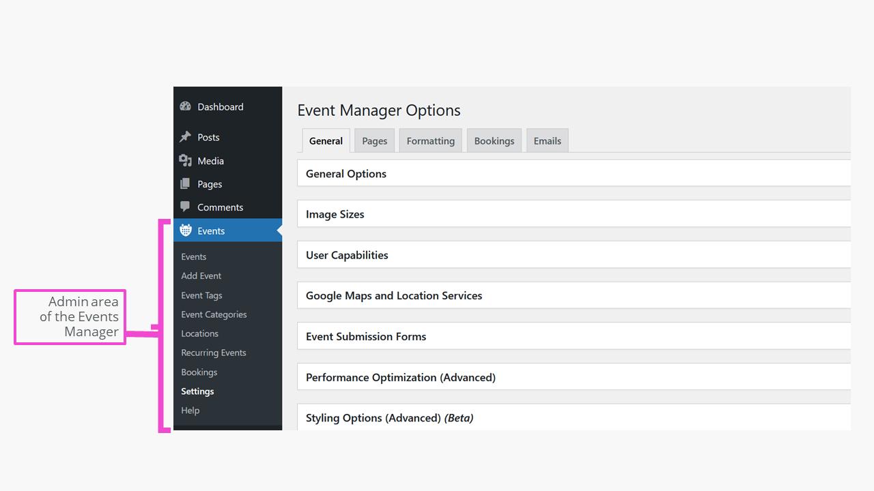
Task: Open the Event Submission Forms panel
Action: pyautogui.click(x=366, y=336)
